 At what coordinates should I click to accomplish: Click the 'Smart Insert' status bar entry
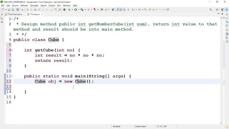pyautogui.click(x=141, y=126)
